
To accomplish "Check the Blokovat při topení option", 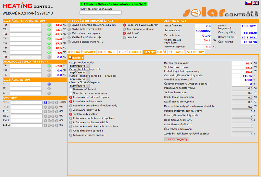I will [71, 89].
